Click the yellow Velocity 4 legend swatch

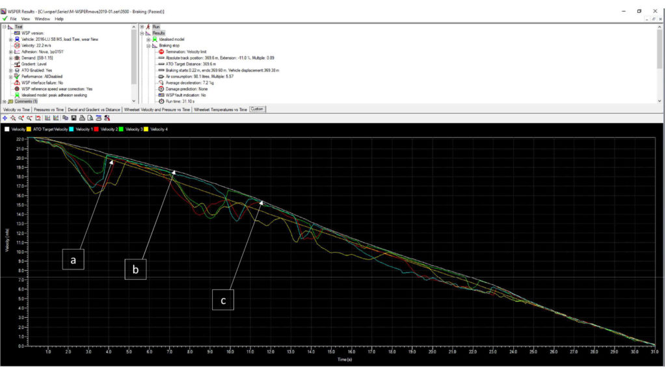coord(146,129)
